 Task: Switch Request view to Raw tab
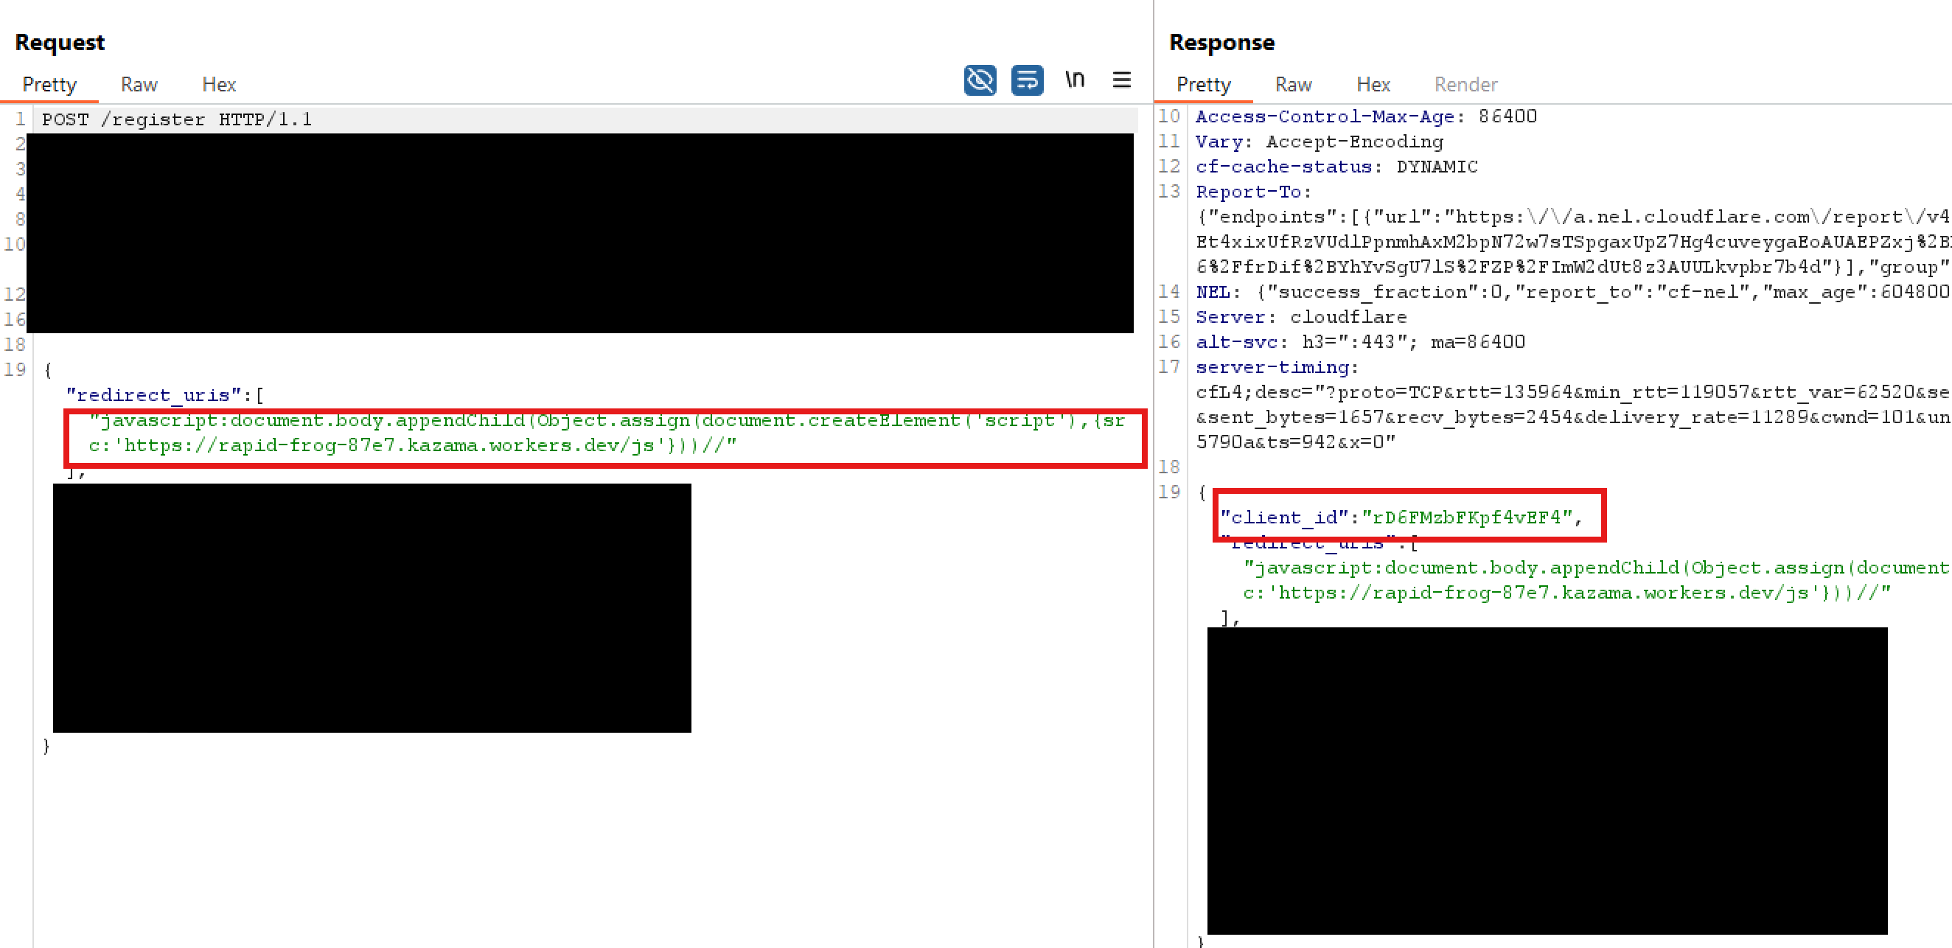click(x=139, y=84)
